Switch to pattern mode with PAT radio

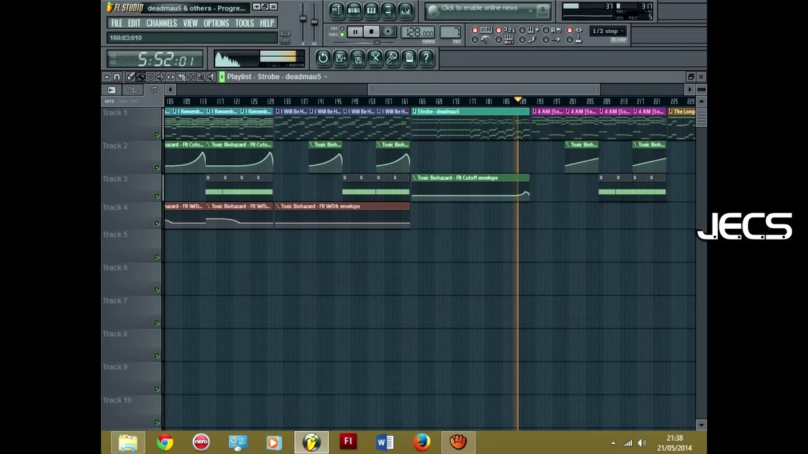click(342, 28)
